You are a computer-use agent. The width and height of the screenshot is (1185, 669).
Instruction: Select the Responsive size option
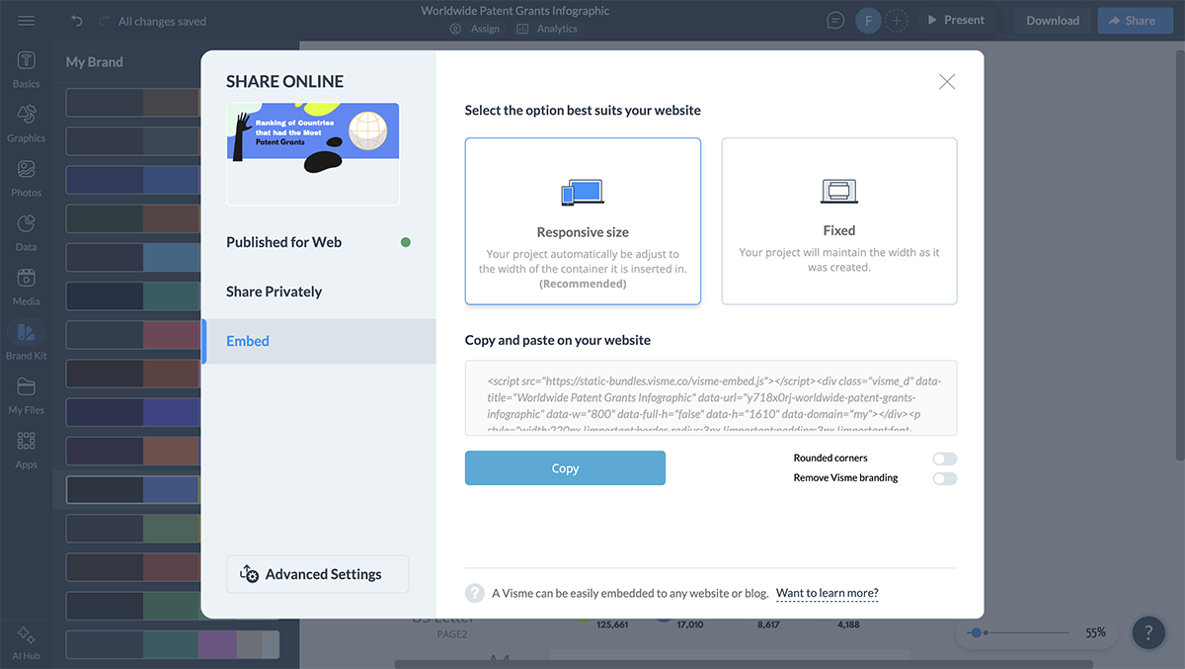(583, 221)
